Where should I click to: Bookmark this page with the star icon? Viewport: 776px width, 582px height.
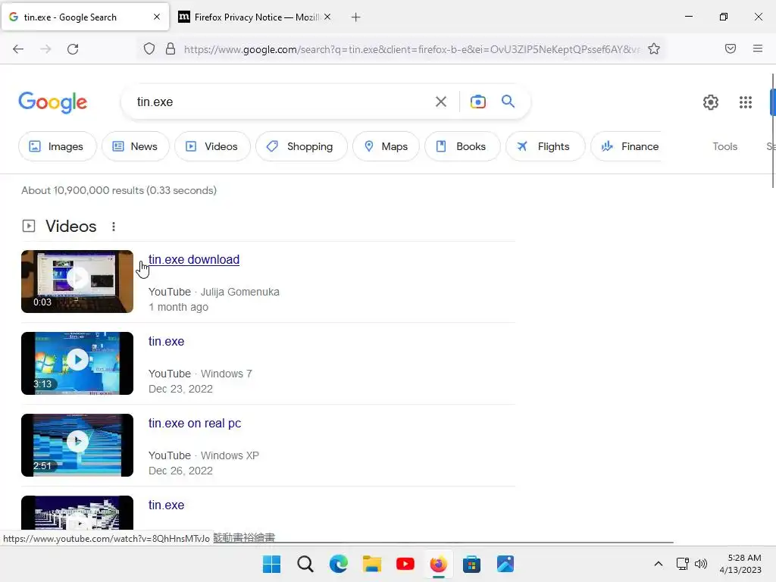(x=654, y=49)
